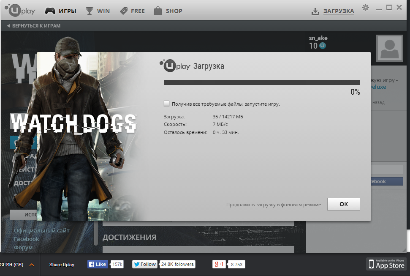Screen dimensions: 410x276
Task: Click the Uplay logo in the top bar
Action: (20, 10)
